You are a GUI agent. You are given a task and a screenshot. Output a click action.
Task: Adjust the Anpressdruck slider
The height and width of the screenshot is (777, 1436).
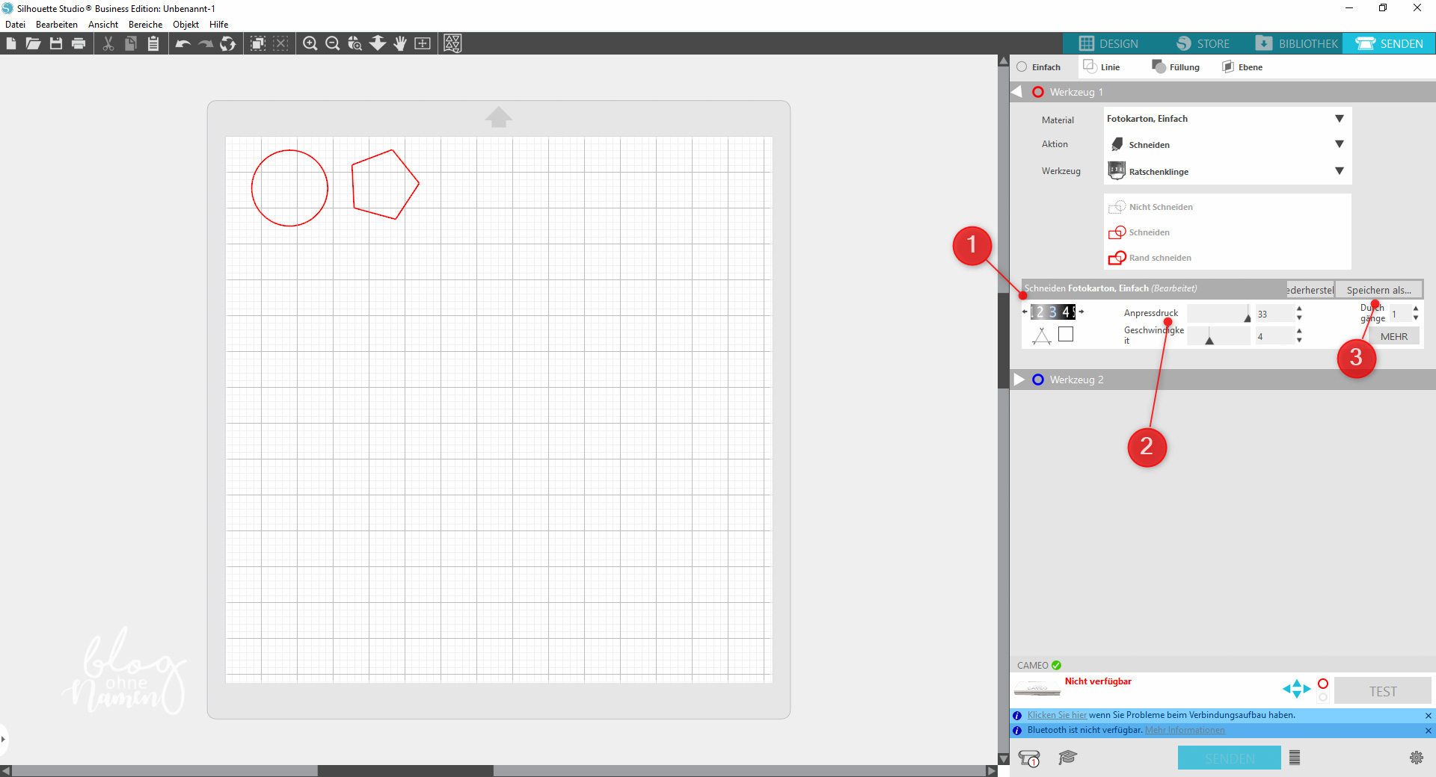[x=1247, y=316]
